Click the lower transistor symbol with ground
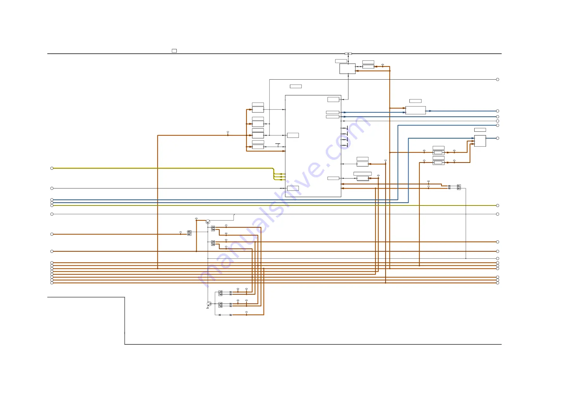Screen dimensions: 565x399 [x=209, y=304]
